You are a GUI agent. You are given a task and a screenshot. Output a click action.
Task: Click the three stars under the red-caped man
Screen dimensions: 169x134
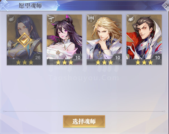click(x=144, y=62)
